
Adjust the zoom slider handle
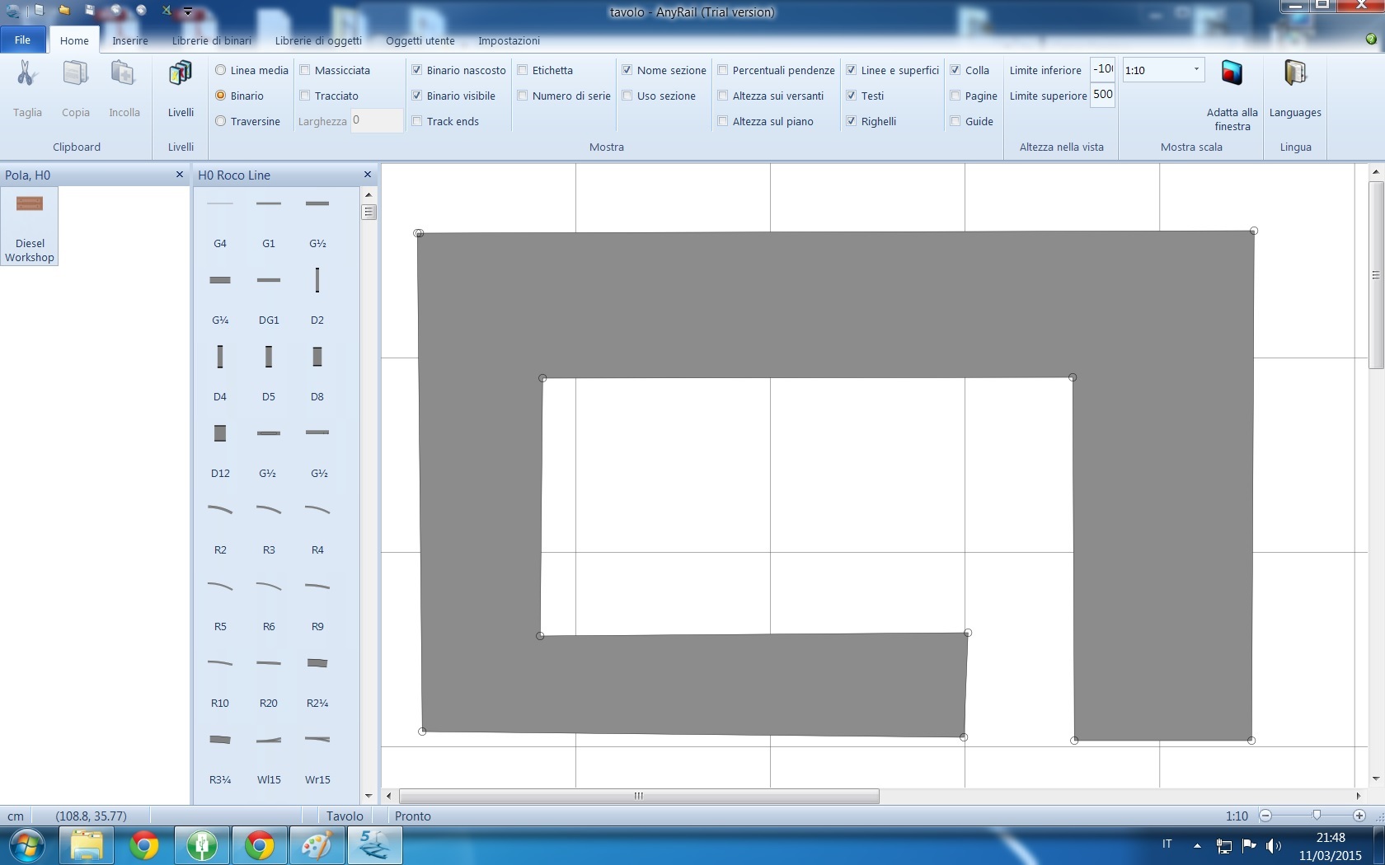pyautogui.click(x=1317, y=816)
